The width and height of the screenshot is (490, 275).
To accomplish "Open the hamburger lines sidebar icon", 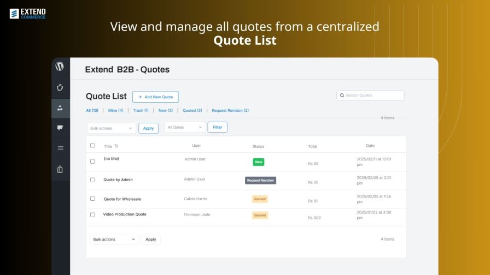I will (61, 148).
